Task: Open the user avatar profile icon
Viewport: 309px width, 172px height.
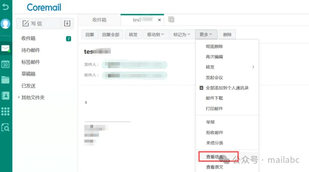Action: [5, 24]
